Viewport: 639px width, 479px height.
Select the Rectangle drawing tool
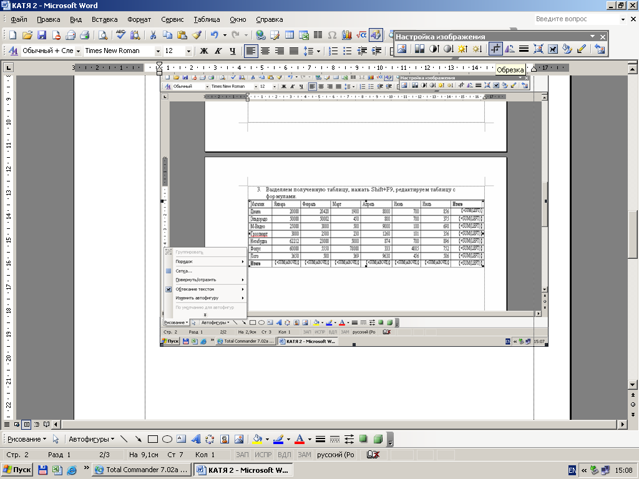(x=153, y=439)
